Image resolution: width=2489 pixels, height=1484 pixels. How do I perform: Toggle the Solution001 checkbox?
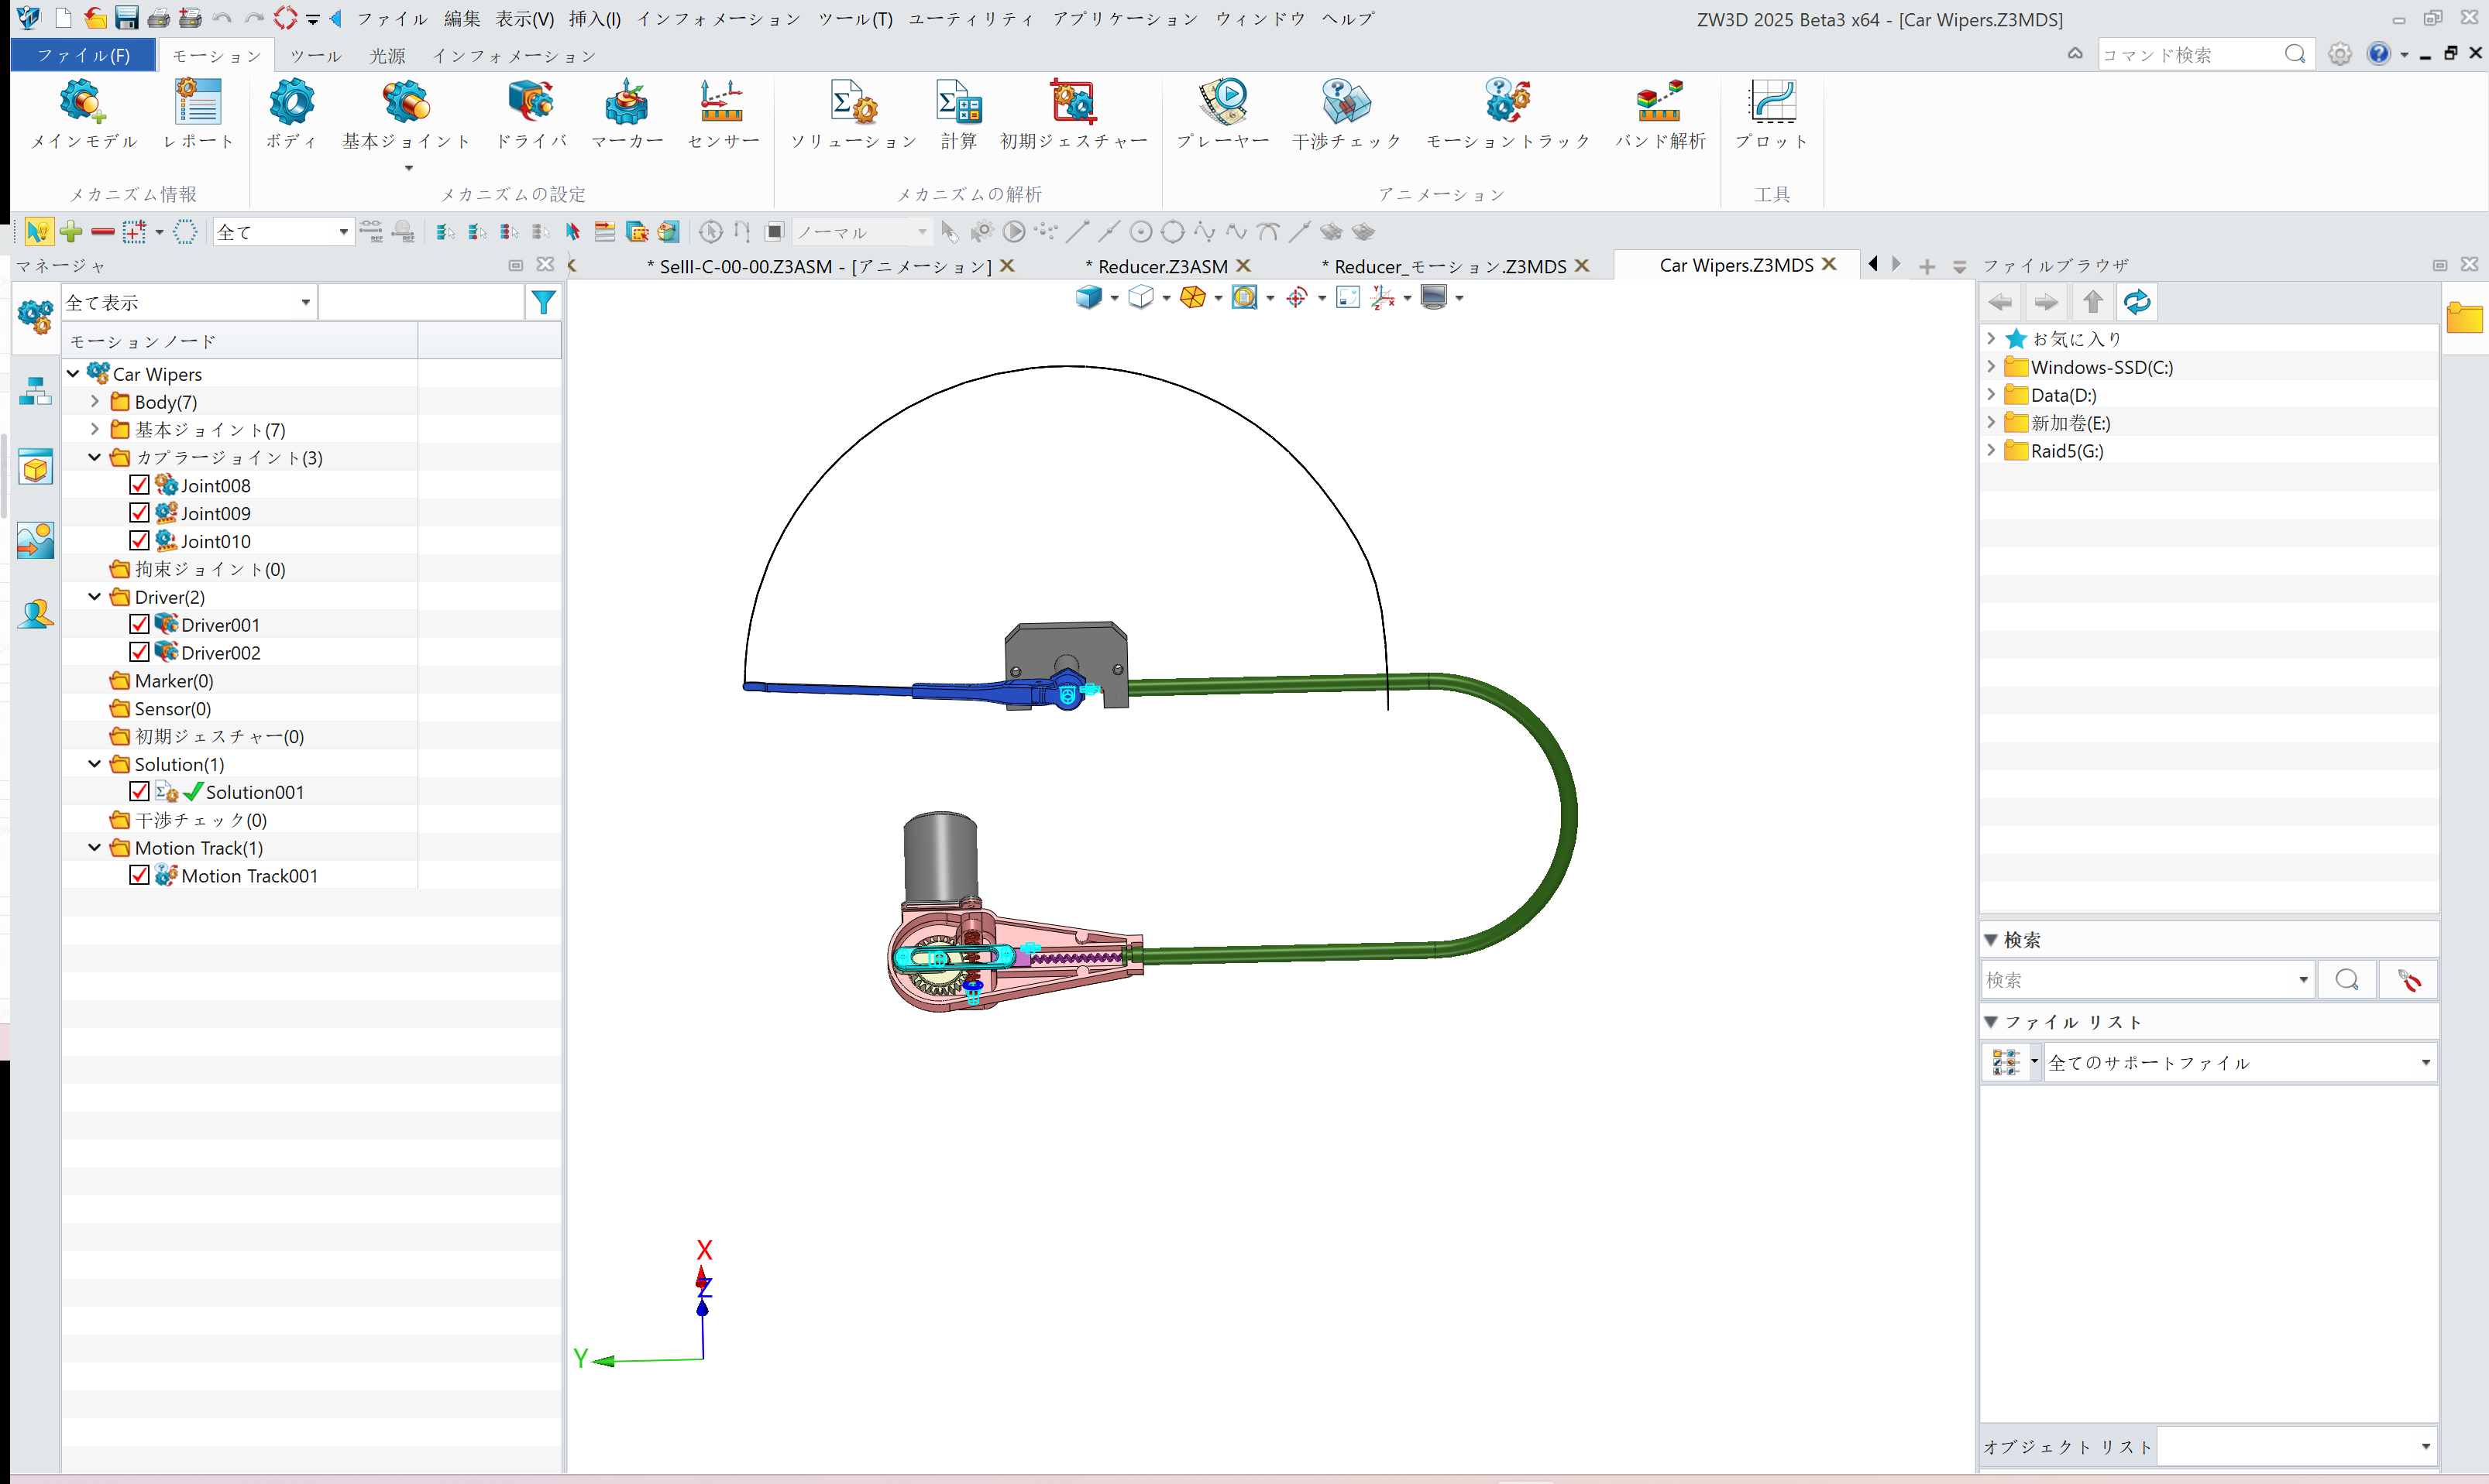click(x=139, y=791)
